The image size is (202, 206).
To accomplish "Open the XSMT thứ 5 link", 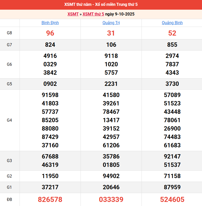I will click(x=93, y=14).
